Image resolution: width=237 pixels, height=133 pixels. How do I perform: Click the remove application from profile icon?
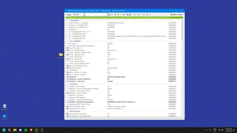pyautogui.click(x=130, y=15)
